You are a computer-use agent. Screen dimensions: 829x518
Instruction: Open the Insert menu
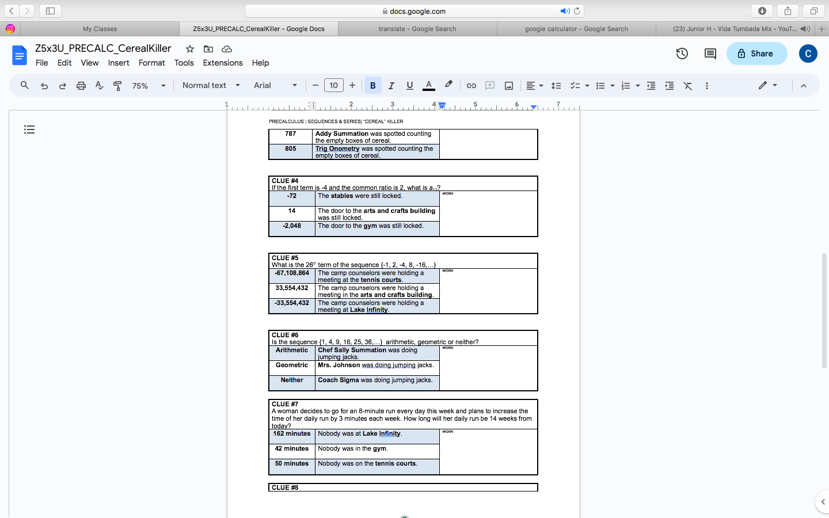119,63
